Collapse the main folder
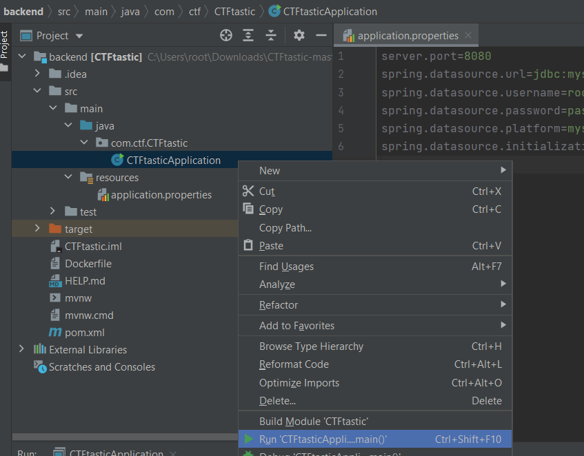 pyautogui.click(x=53, y=108)
